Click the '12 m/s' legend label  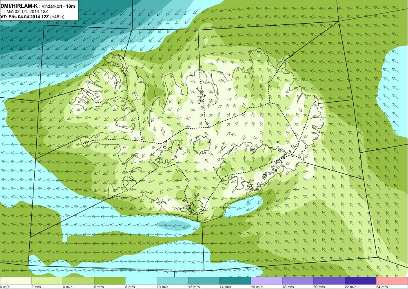[x=194, y=287]
